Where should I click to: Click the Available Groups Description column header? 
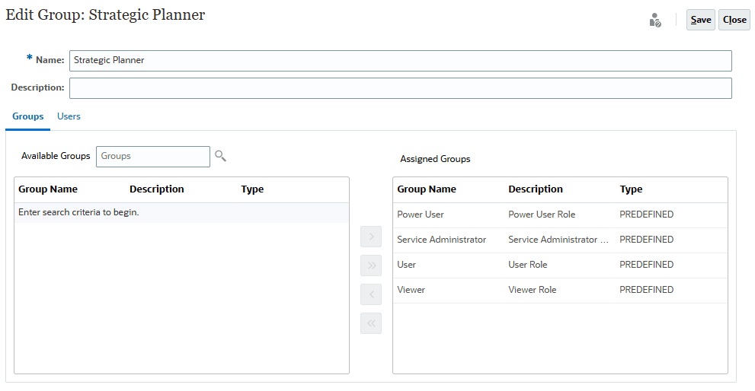(156, 189)
